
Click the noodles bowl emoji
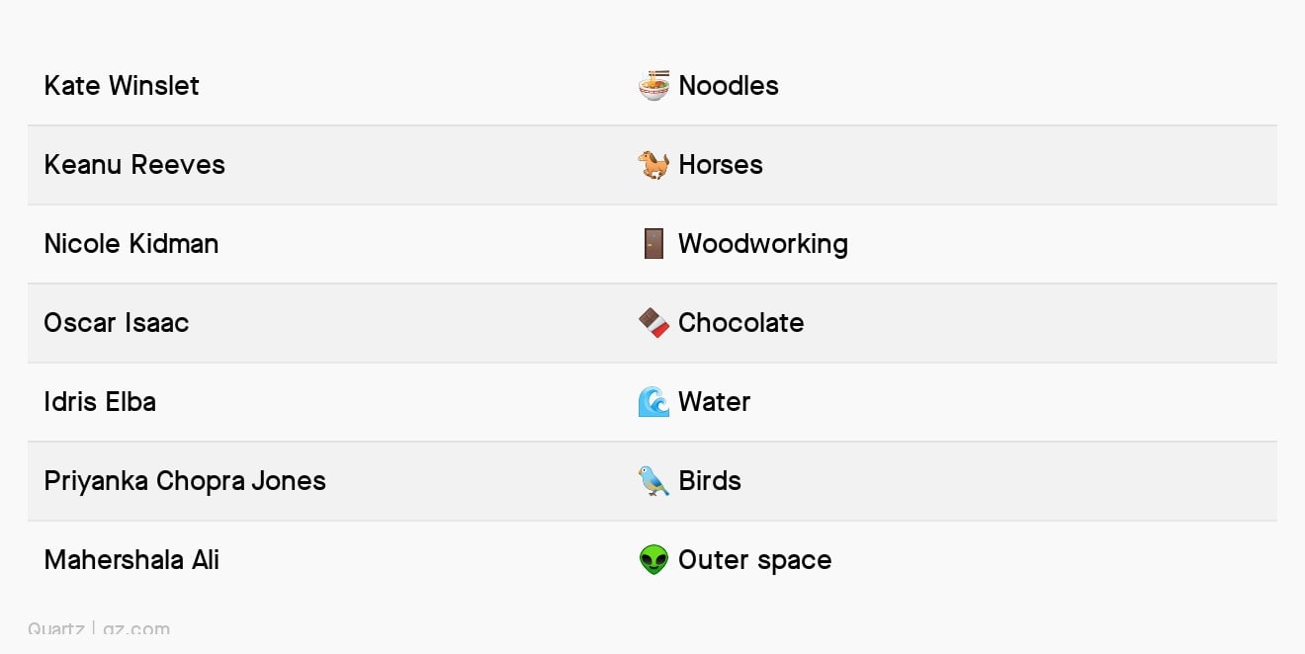(x=653, y=86)
